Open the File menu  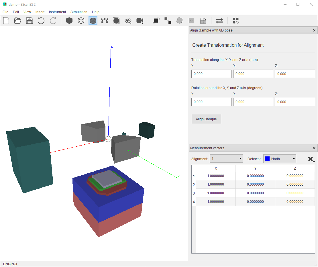pyautogui.click(x=5, y=12)
